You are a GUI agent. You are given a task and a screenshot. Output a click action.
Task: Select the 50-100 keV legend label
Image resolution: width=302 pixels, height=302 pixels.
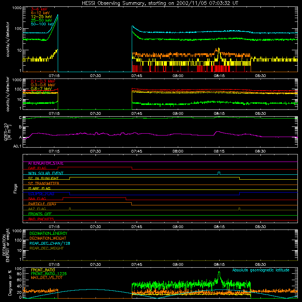[42, 24]
